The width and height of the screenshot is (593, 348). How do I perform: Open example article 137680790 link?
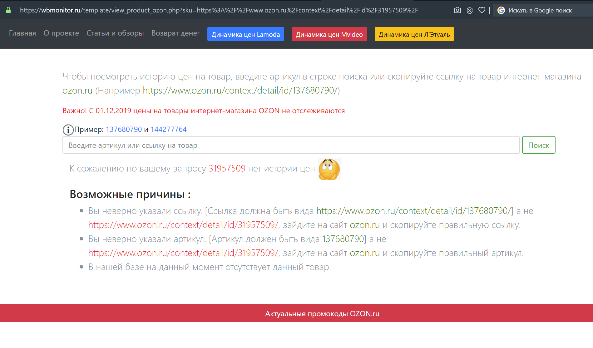[124, 129]
